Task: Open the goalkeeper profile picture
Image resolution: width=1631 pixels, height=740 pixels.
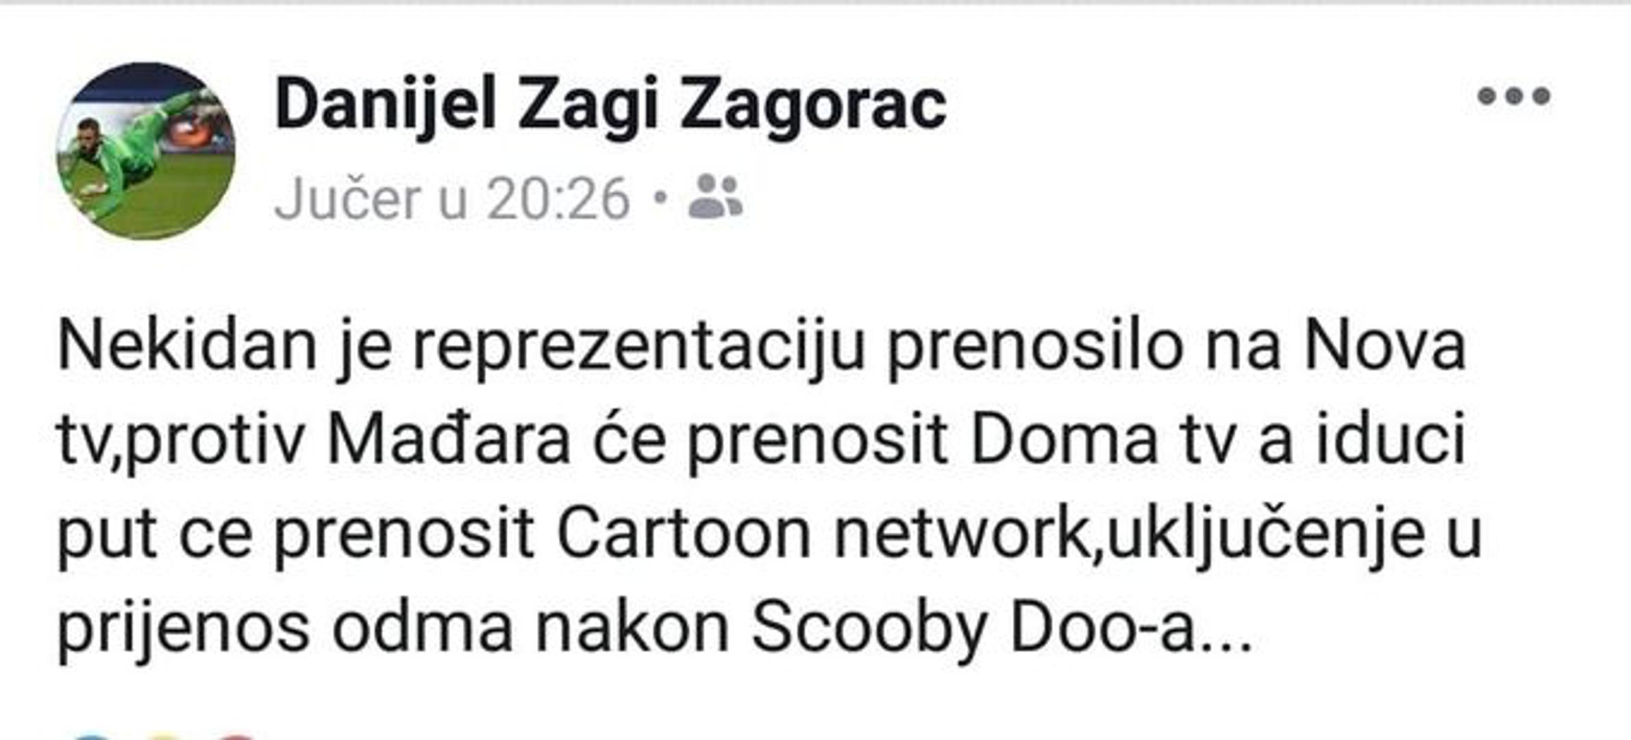Action: click(x=145, y=151)
